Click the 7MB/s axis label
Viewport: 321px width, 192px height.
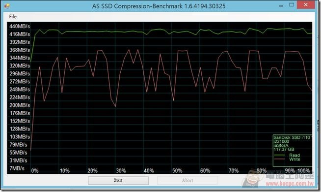[17, 168]
